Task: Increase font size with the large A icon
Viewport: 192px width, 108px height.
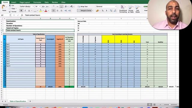Action: [43, 7]
